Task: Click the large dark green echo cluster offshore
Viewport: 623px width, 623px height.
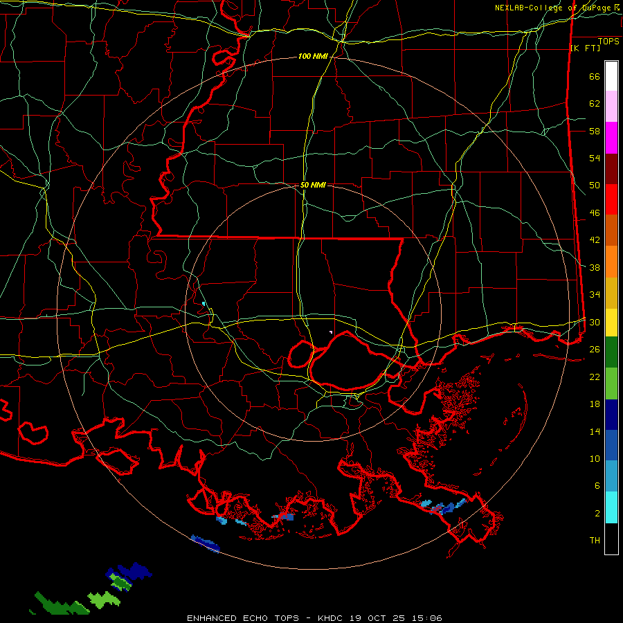Action: click(62, 605)
